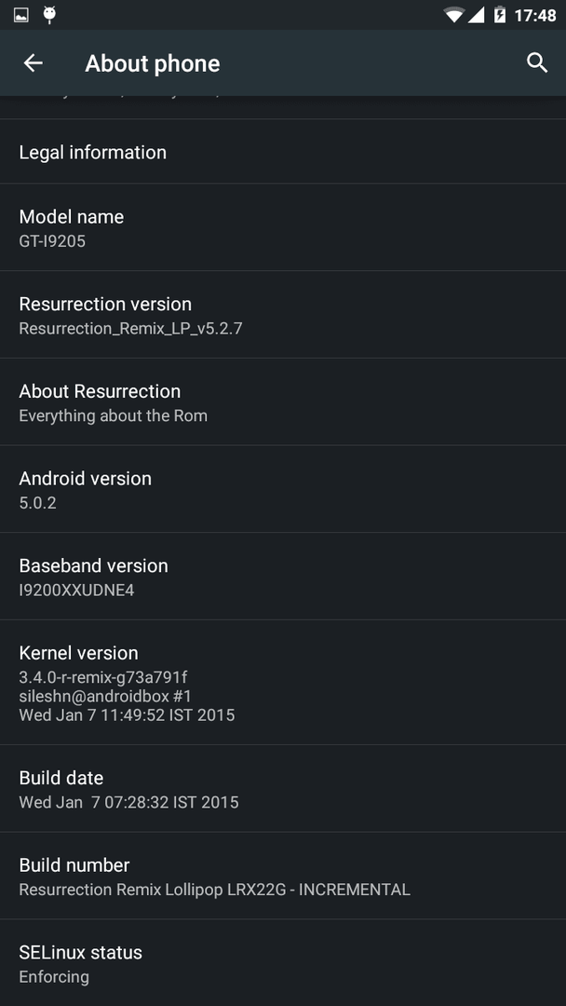Select the Baseband version entry

[x=283, y=577]
